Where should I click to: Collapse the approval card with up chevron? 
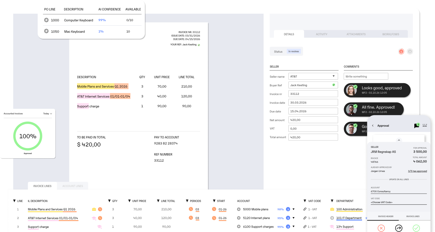tap(399, 140)
